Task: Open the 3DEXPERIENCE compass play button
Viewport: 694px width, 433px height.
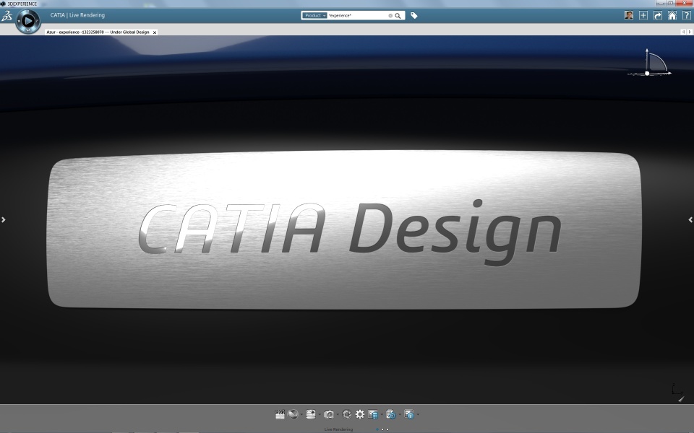Action: pos(28,21)
